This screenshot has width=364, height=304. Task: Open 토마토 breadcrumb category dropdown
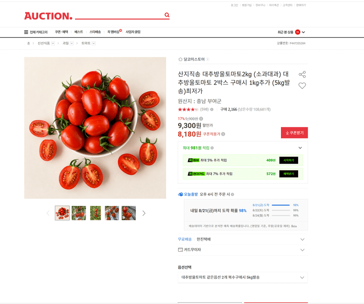[x=94, y=43]
